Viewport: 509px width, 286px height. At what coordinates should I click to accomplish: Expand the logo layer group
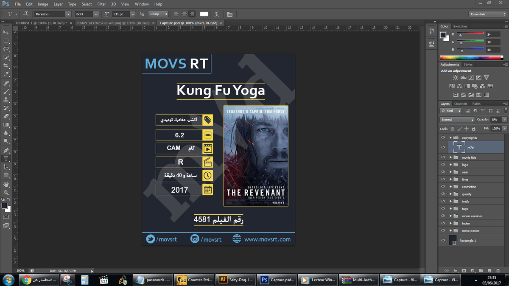450,165
